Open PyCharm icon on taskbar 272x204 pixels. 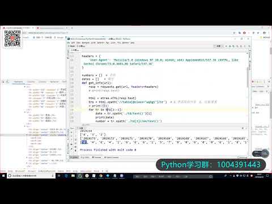coord(80,176)
